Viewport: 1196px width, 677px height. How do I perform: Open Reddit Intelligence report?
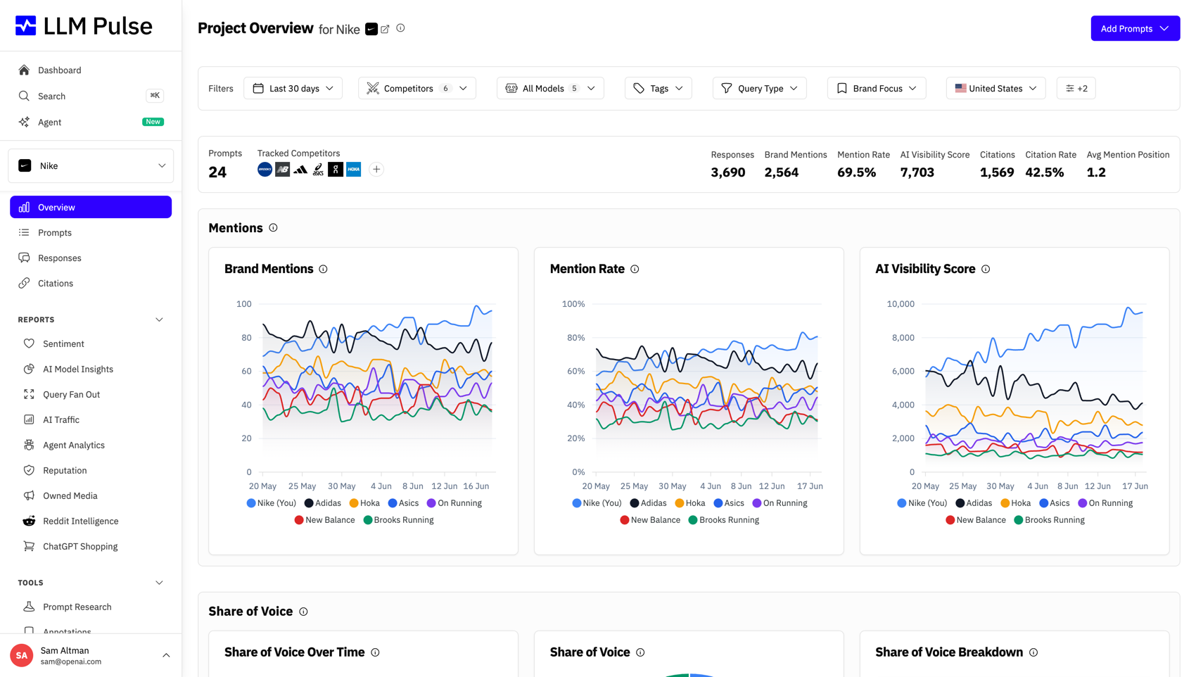pyautogui.click(x=91, y=521)
